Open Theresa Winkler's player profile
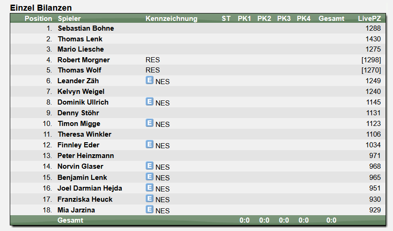393x231 pixels. tap(85, 134)
